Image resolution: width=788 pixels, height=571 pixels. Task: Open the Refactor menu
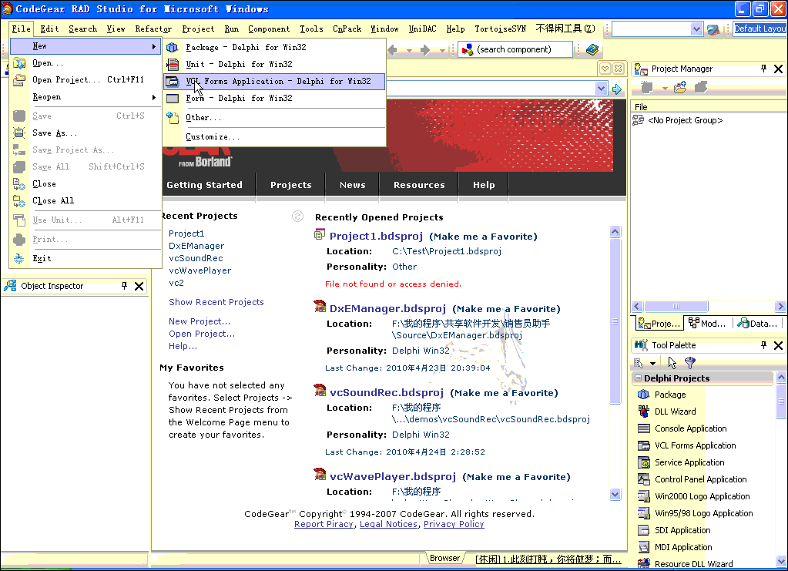pyautogui.click(x=153, y=29)
